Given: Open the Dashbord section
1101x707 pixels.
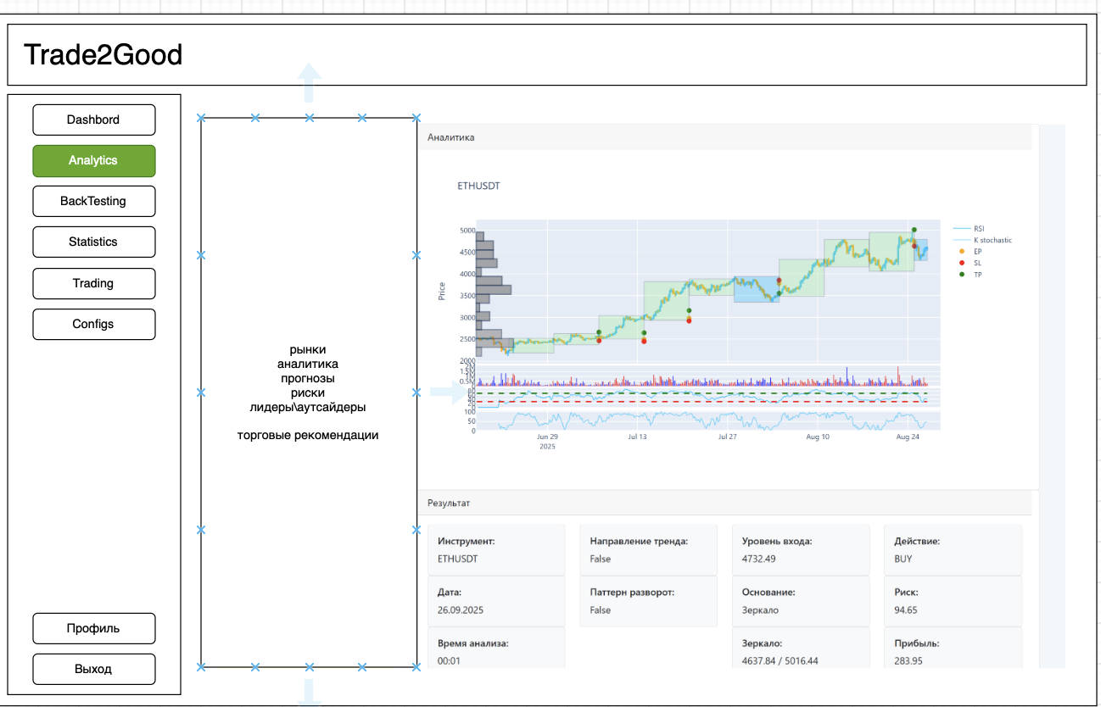Looking at the screenshot, I should tap(93, 120).
